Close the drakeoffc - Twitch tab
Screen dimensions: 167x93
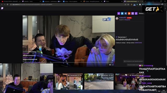click(x=40, y=2)
